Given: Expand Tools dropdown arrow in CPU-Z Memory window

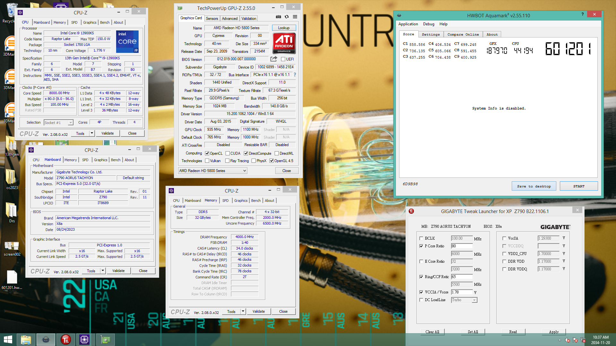Looking at the screenshot, I should 243,311.
